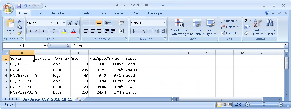Click the AutoSum sigma button
This screenshot has width=291, height=109.
tap(246, 21)
